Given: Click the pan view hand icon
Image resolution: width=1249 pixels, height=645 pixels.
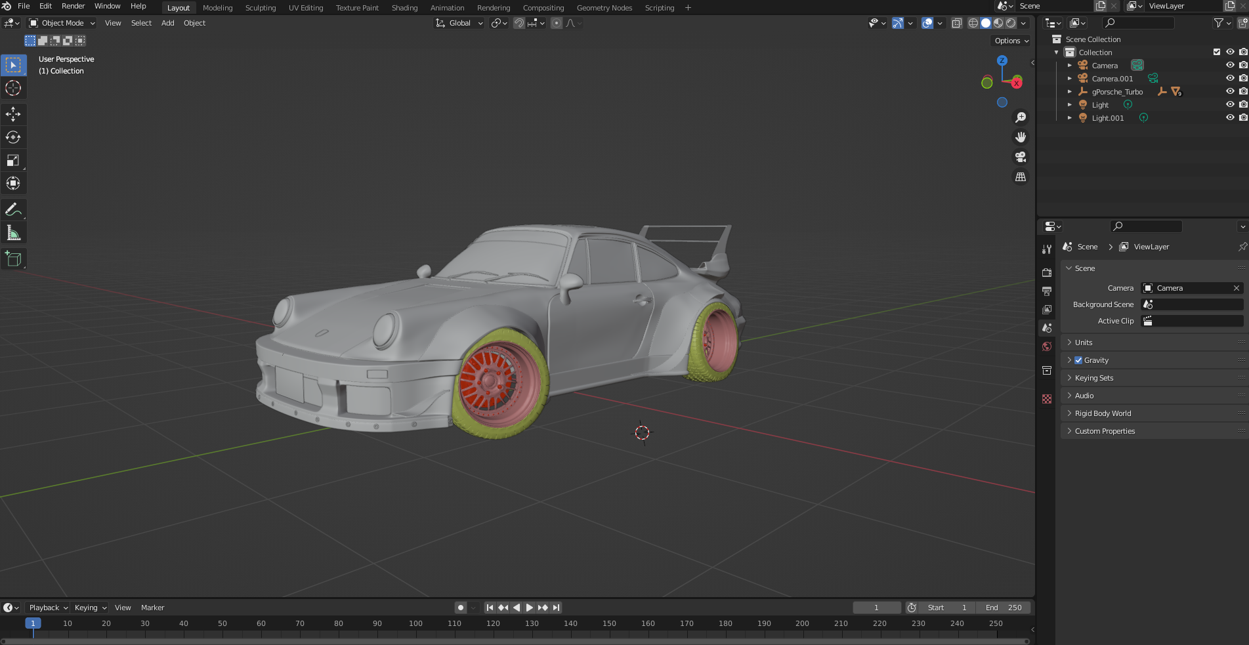Looking at the screenshot, I should pyautogui.click(x=1021, y=137).
